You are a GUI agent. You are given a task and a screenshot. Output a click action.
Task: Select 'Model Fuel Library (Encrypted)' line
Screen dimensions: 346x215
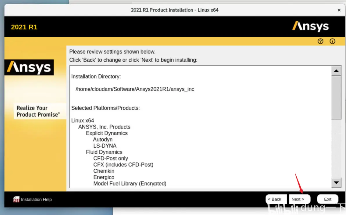[x=130, y=183]
